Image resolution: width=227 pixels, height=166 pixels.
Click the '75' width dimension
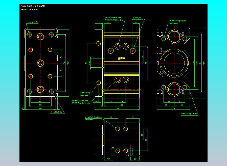[173, 108]
